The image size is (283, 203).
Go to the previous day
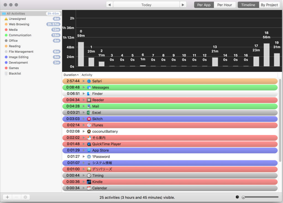(x=109, y=5)
